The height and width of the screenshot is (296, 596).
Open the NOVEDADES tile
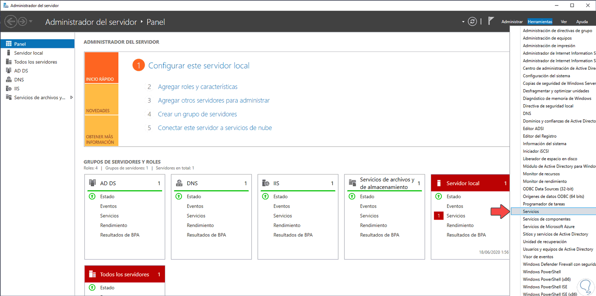[101, 99]
